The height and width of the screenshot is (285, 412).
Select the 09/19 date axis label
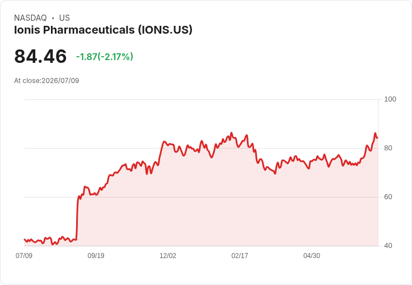pos(96,255)
